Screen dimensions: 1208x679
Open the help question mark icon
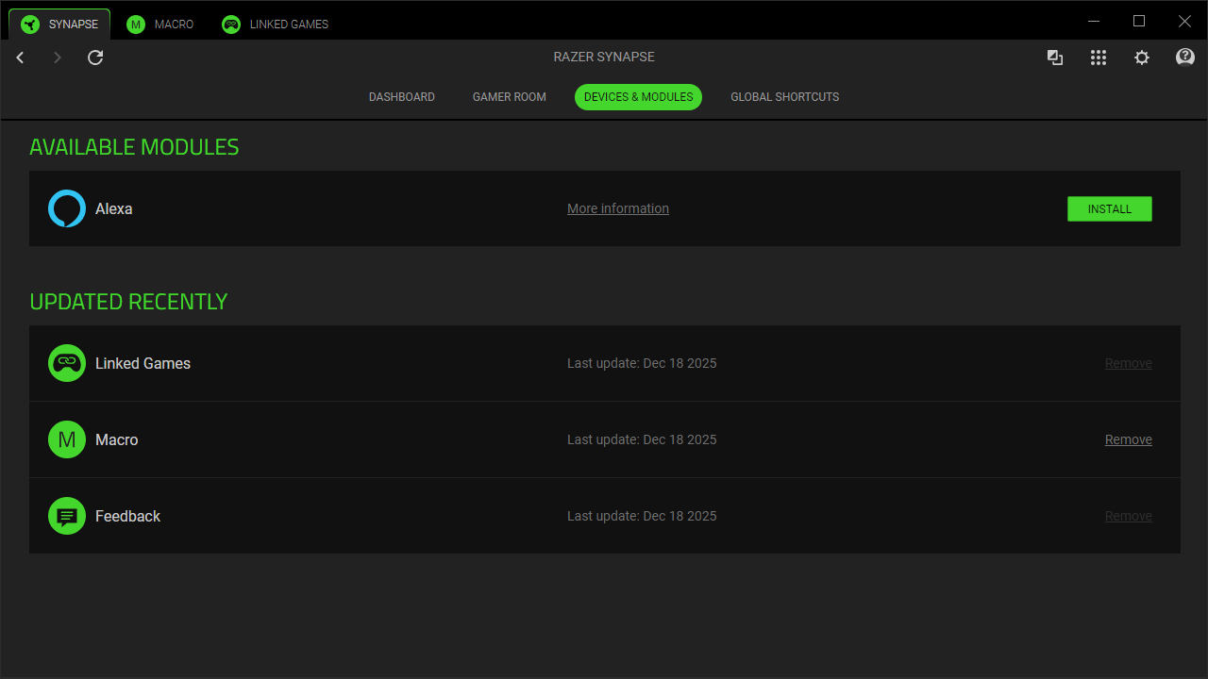click(x=1185, y=58)
